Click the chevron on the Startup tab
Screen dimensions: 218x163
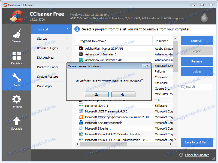click(x=67, y=39)
